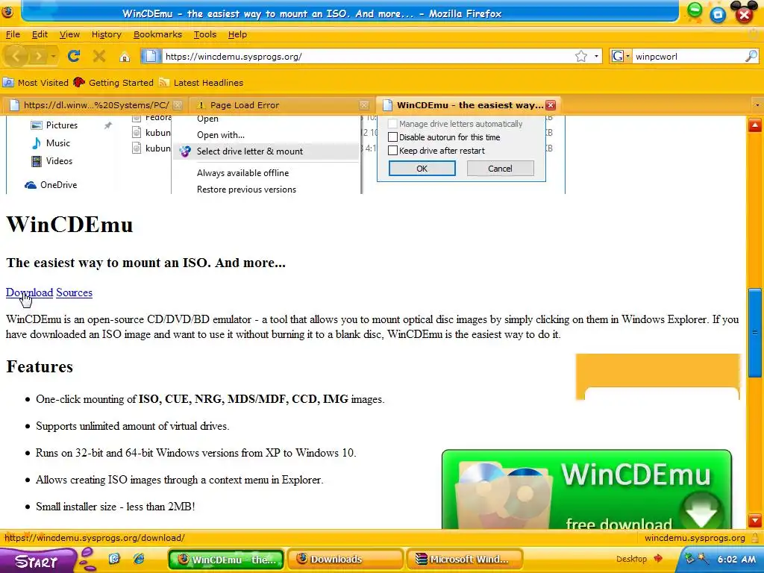This screenshot has height=573, width=764.
Task: Click the Open with... context entry
Action: [221, 135]
